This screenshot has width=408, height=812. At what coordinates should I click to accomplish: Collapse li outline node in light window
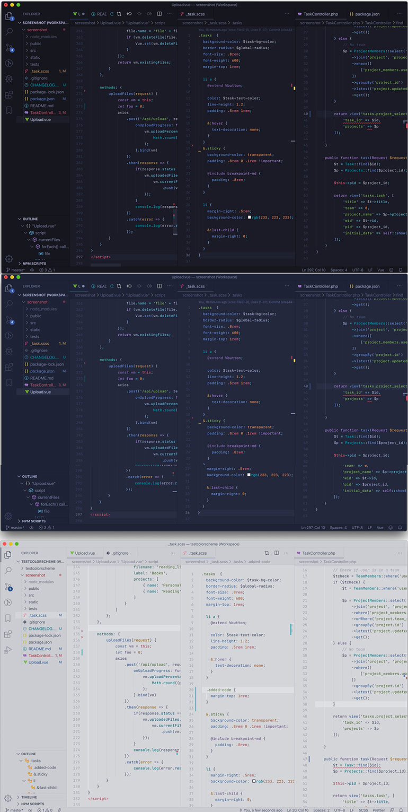pyautogui.click(x=29, y=781)
